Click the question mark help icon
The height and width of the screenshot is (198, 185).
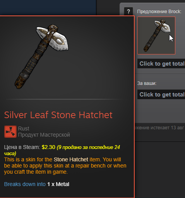[128, 12]
